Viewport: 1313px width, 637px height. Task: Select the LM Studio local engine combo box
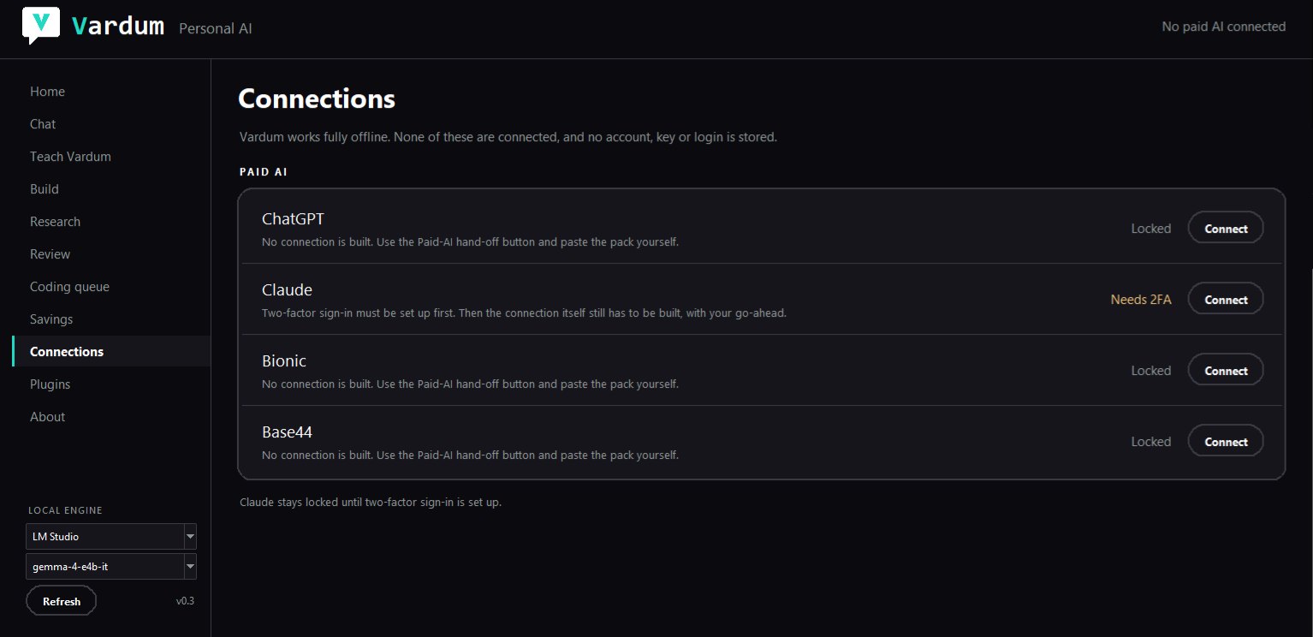(x=111, y=537)
